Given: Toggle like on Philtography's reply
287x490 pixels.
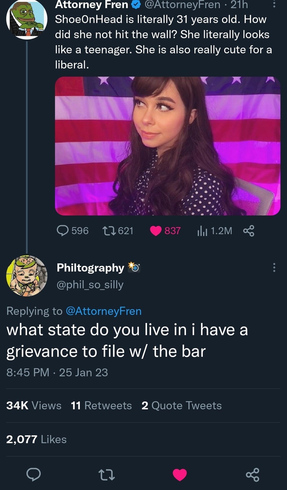Looking at the screenshot, I should pyautogui.click(x=180, y=475).
